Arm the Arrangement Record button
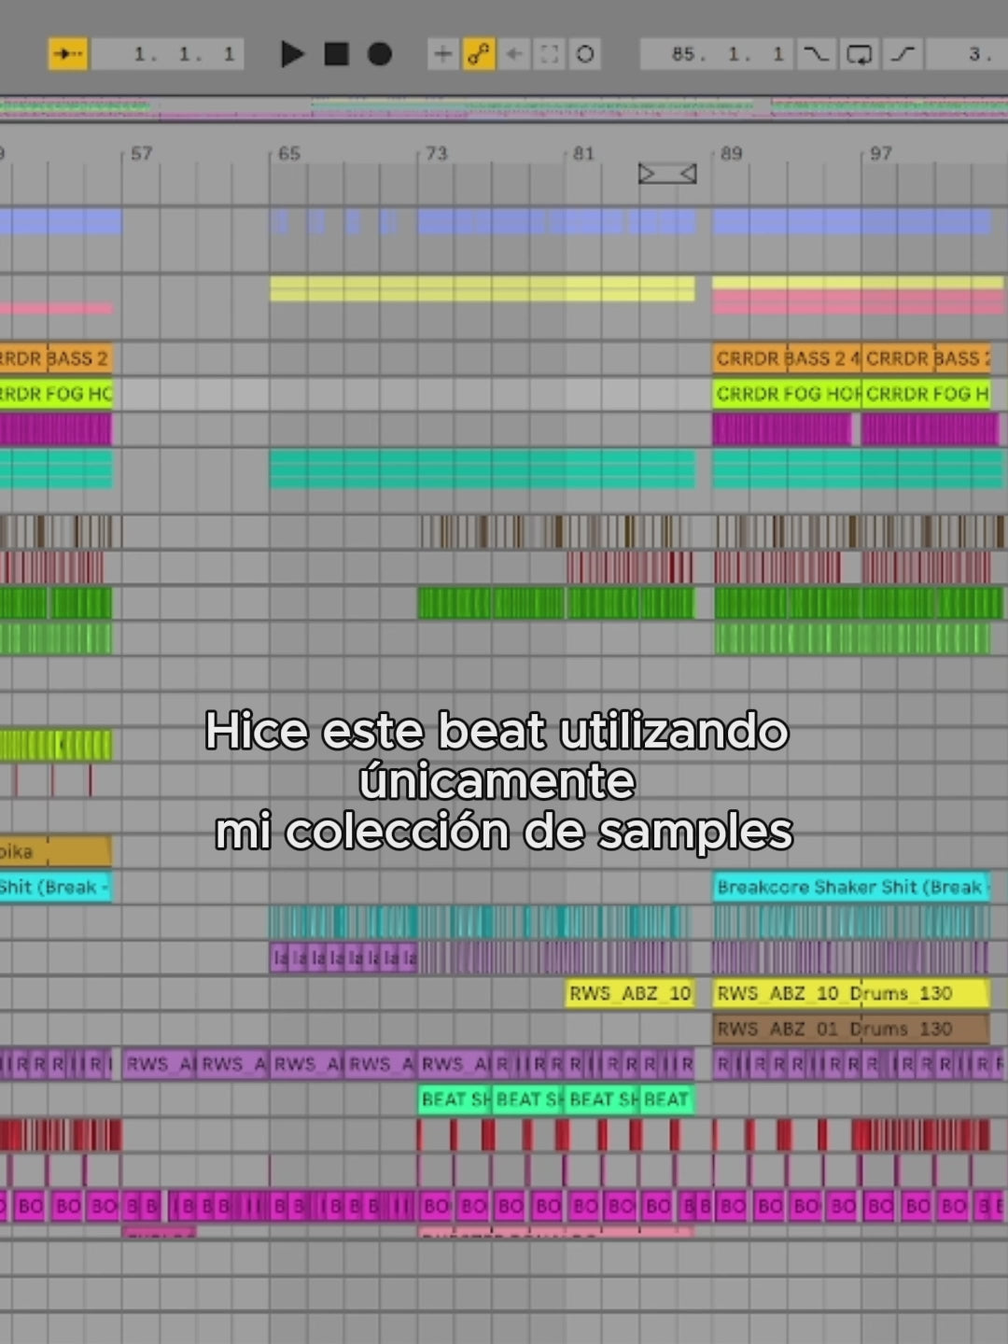This screenshot has height=1344, width=1008. click(380, 54)
